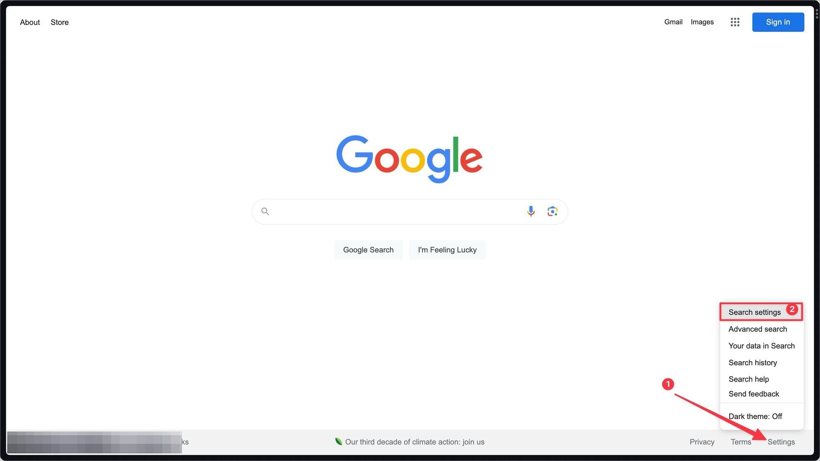Open Your data in Search option
This screenshot has height=461, width=820.
pos(761,346)
